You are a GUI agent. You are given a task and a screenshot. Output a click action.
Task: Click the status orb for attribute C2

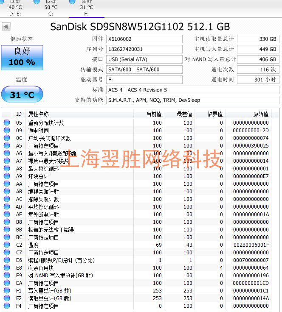click(x=7, y=245)
